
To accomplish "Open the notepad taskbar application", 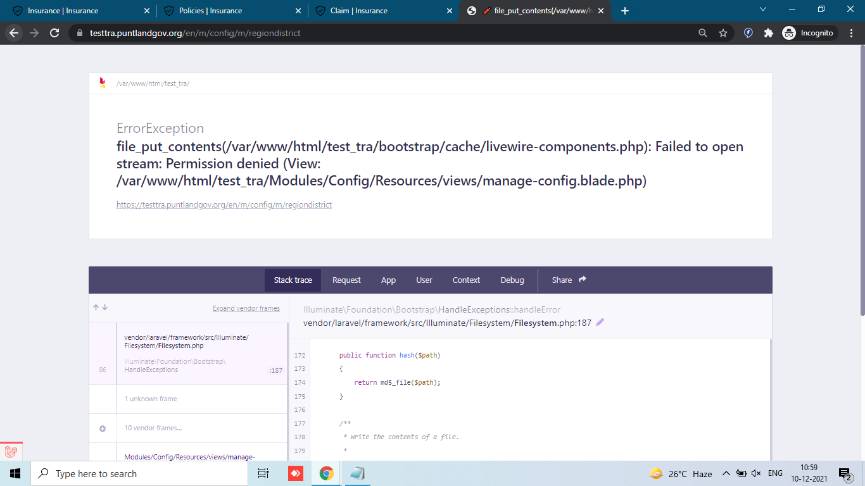I will (x=357, y=473).
